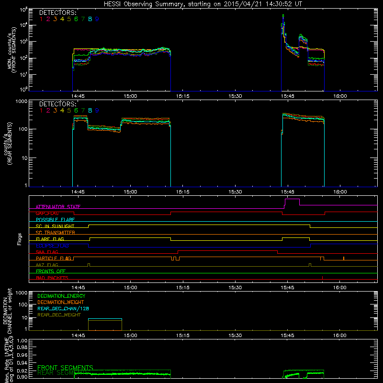Click olive detector 5 in rear segments legend
Screen dimensions: 383x383
69,111
